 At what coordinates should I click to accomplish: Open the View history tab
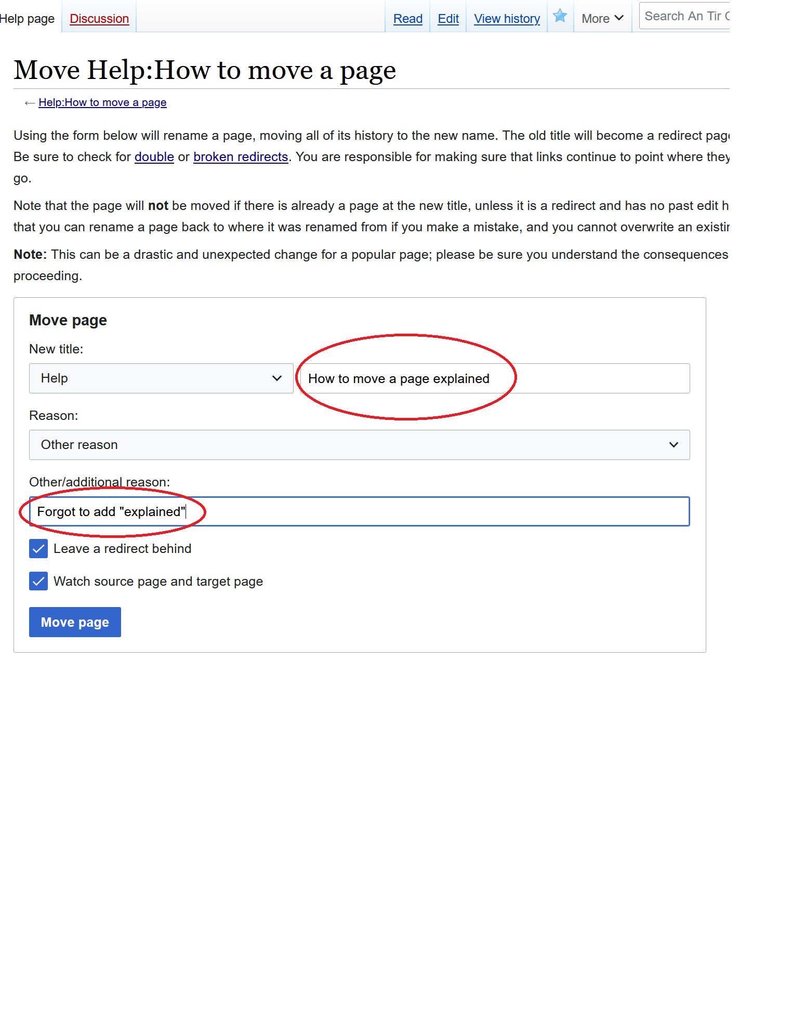pyautogui.click(x=507, y=19)
